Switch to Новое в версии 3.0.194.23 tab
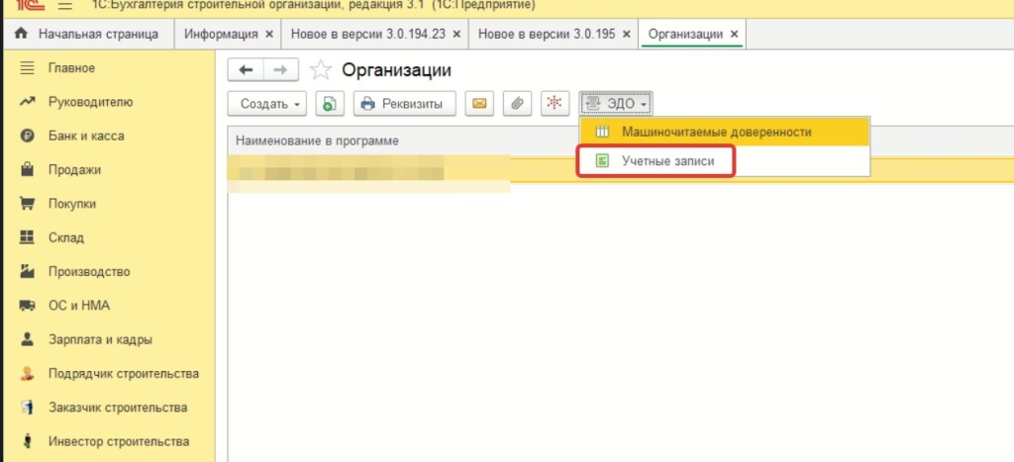 (367, 34)
